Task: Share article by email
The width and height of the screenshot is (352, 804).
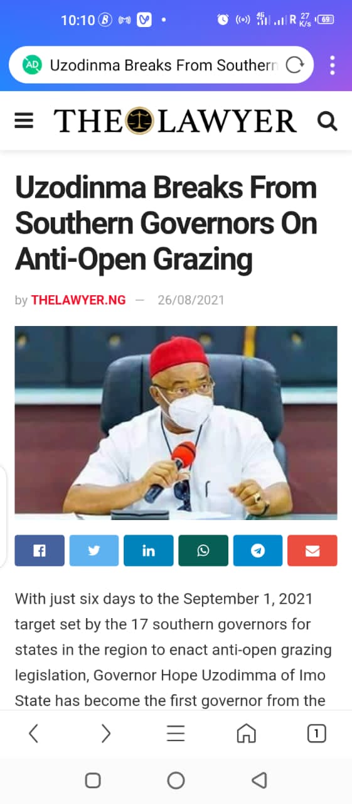Action: tap(312, 551)
